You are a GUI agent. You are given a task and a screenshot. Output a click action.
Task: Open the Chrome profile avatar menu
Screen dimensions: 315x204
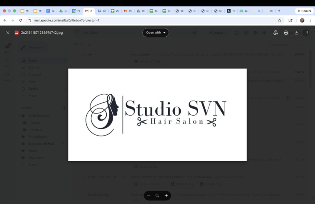(x=302, y=20)
